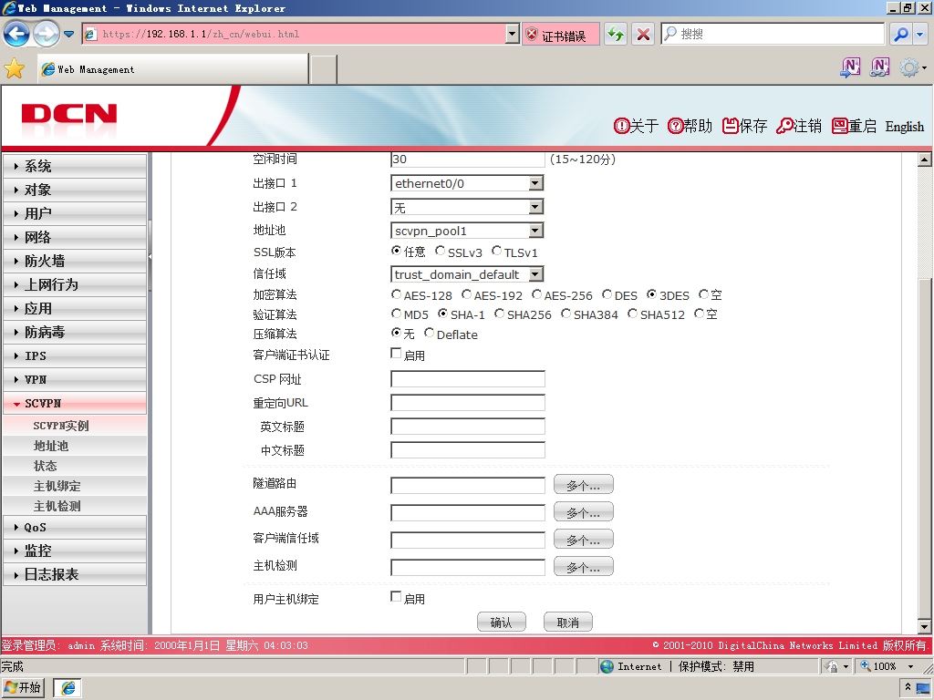
Task: Click the search magnifier button
Action: coord(901,34)
